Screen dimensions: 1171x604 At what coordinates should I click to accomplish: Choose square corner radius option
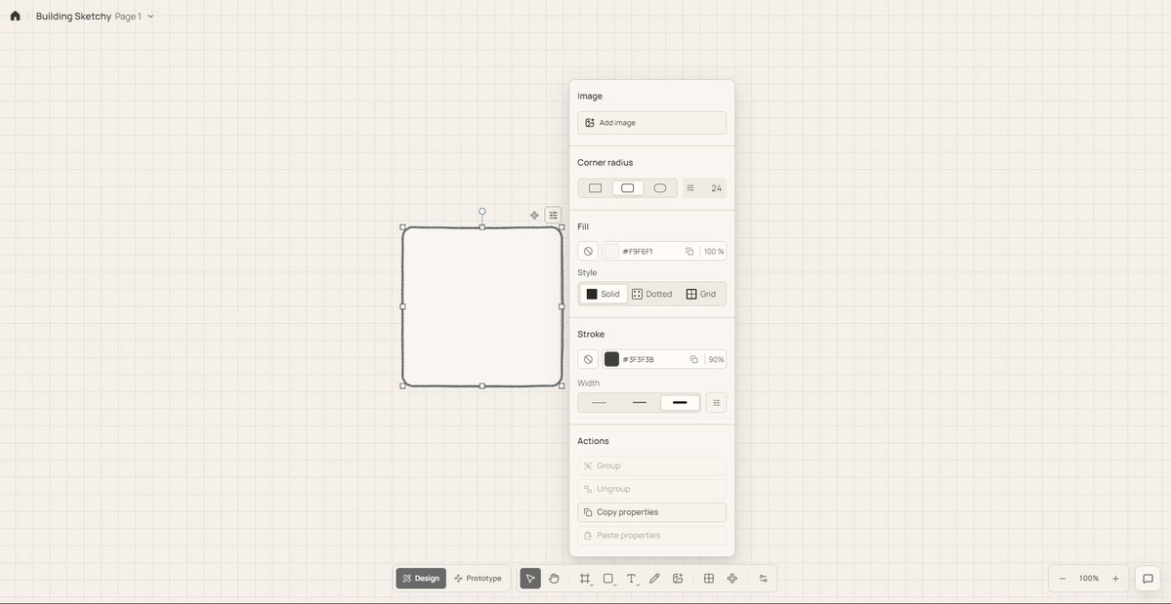point(595,188)
